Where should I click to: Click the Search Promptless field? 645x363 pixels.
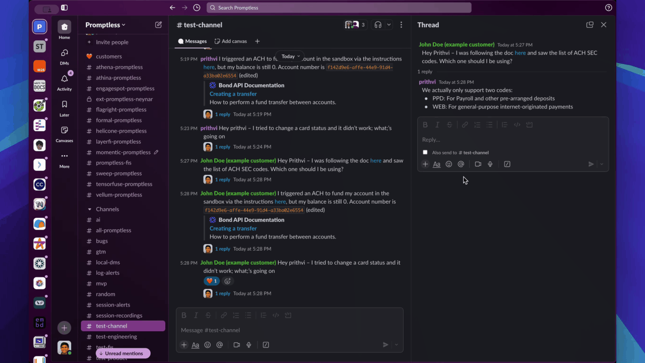(339, 8)
